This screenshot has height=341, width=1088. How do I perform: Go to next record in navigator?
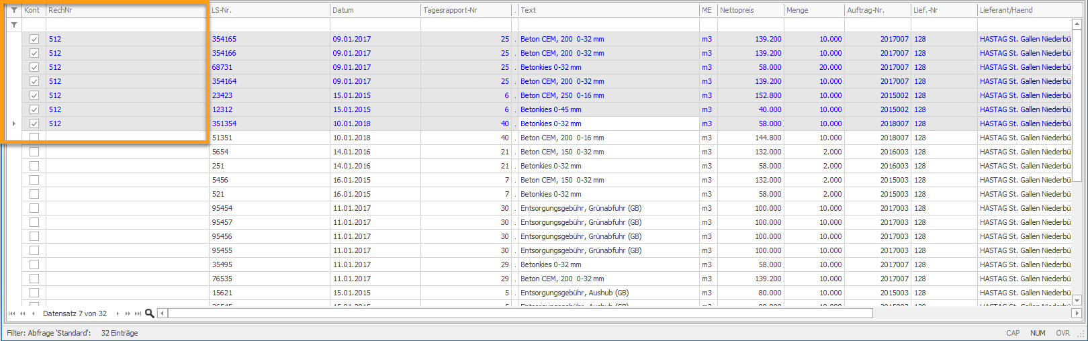point(118,313)
